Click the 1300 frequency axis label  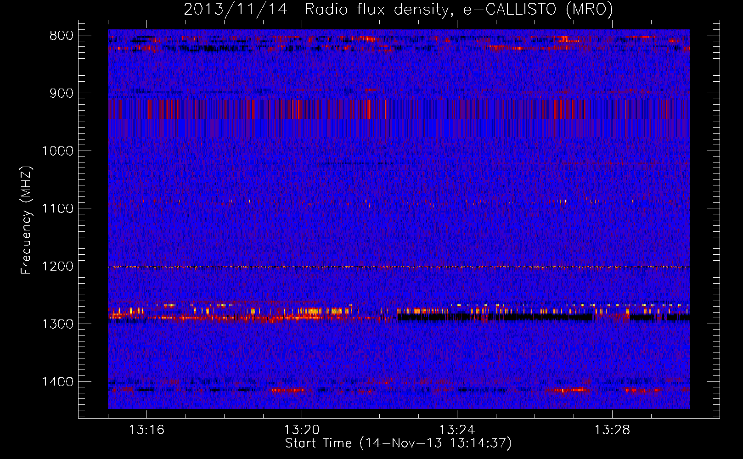pos(57,324)
